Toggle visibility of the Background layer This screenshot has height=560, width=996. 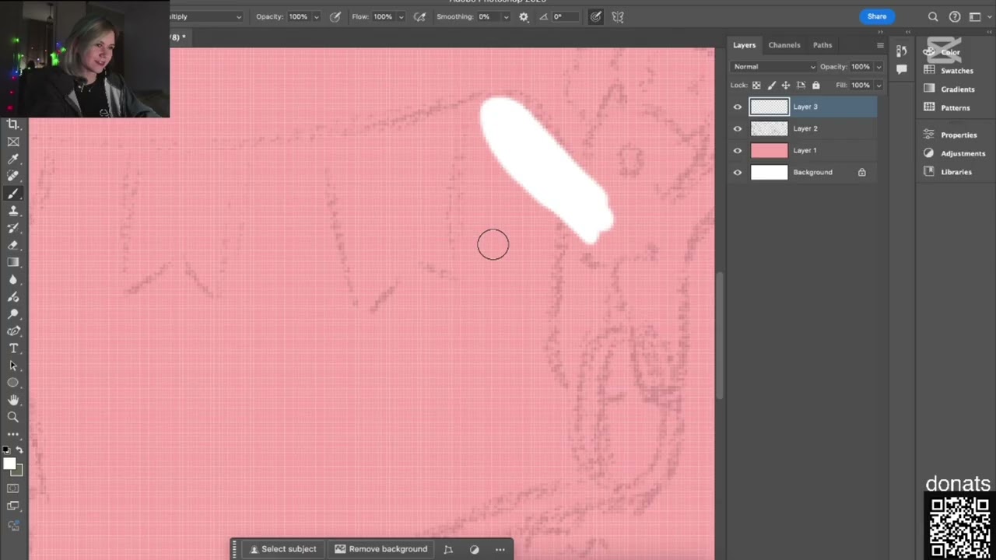[738, 172]
